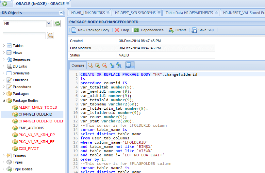Create a New Package Body
265x173 pixels.
click(x=91, y=30)
